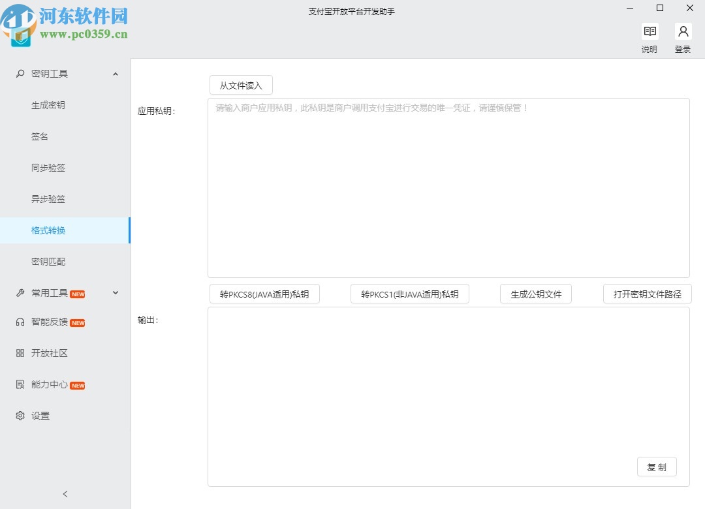Open the 异步验签 verification page
The height and width of the screenshot is (509, 705).
pos(48,199)
